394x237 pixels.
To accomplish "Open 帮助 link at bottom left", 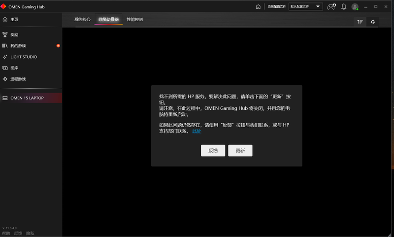I will [6, 233].
